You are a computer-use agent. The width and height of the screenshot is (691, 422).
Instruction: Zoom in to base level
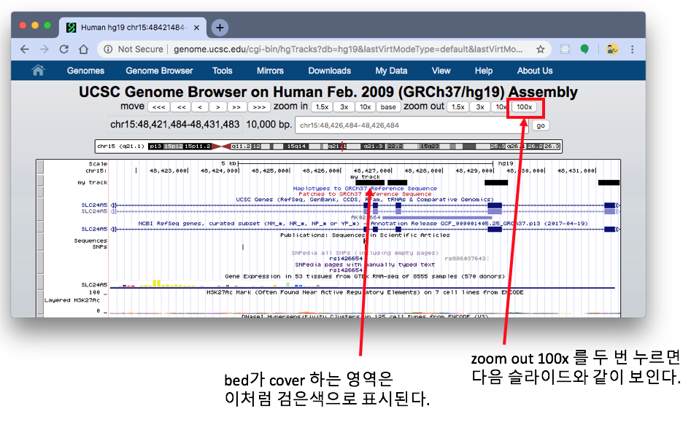(388, 107)
